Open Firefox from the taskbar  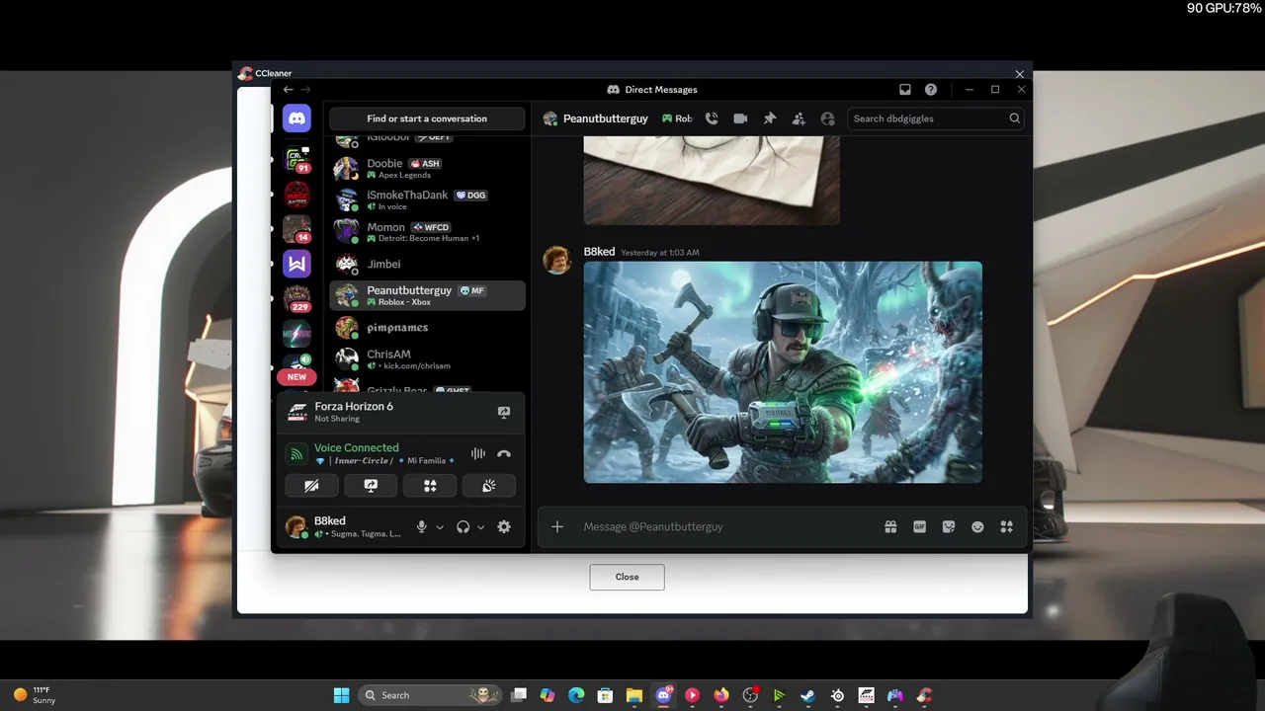pos(721,695)
